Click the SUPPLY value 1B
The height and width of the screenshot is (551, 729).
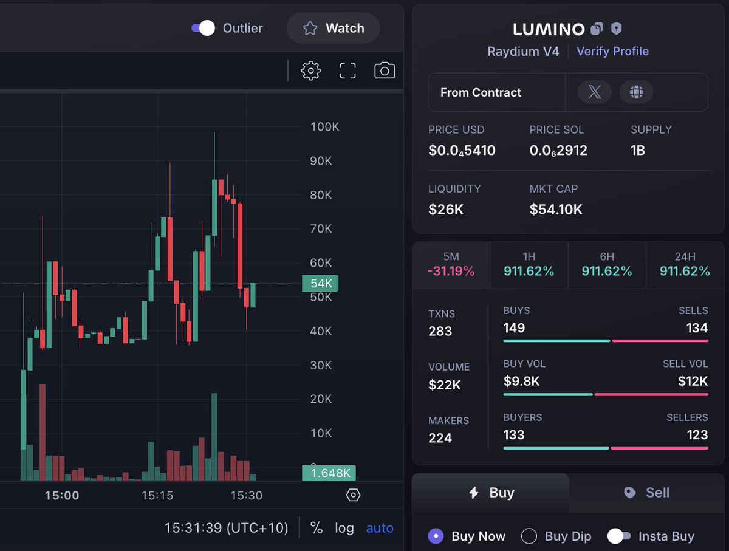pyautogui.click(x=638, y=150)
